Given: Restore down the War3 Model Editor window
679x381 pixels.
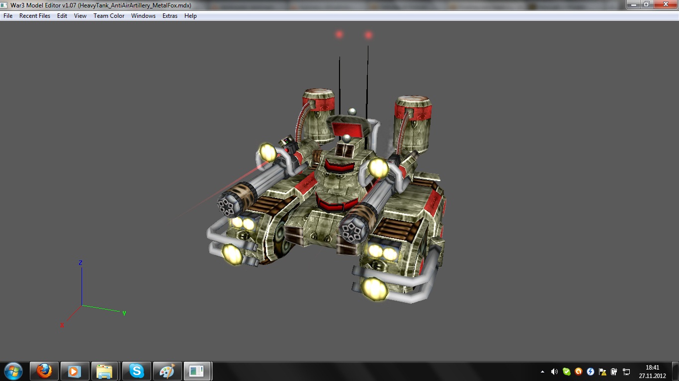Looking at the screenshot, I should 646,4.
